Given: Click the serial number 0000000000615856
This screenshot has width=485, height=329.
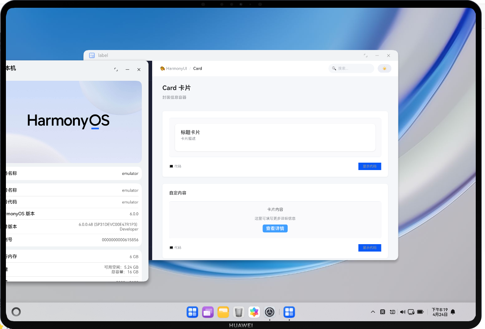Looking at the screenshot, I should [x=120, y=240].
